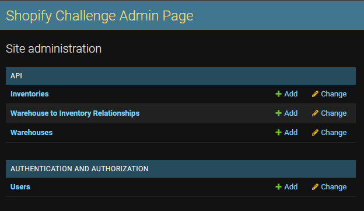Click the Change text link for Inventories
This screenshot has width=364, height=211.
click(334, 94)
